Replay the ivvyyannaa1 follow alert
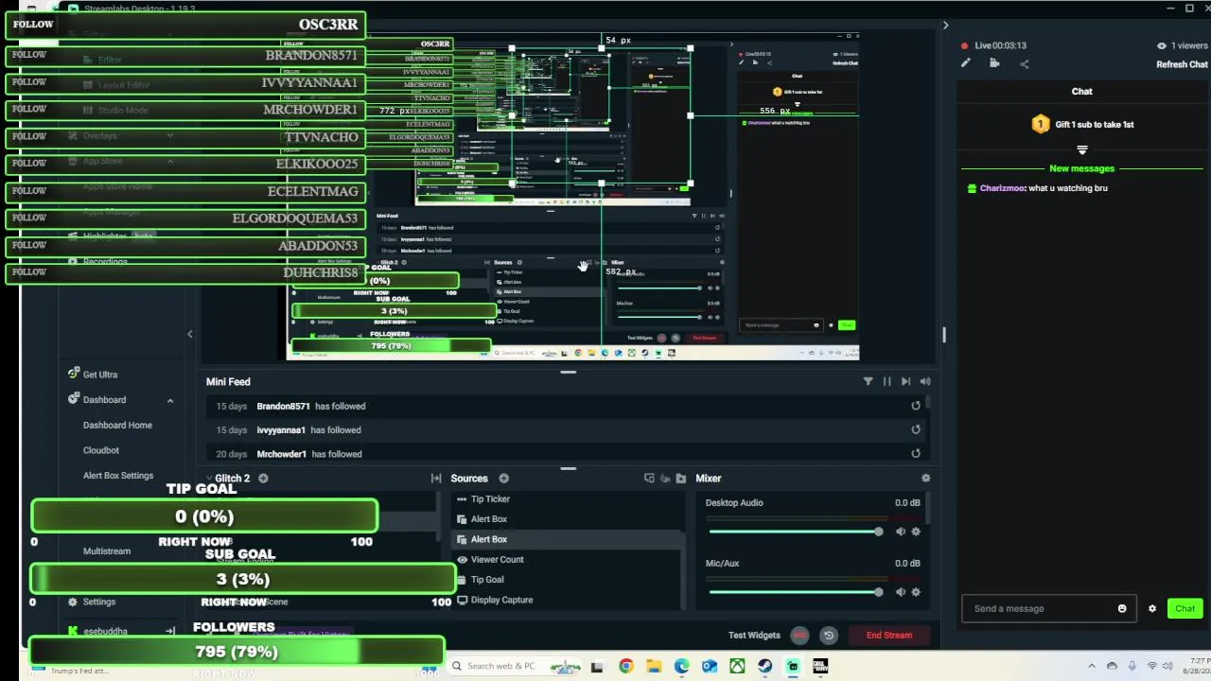 point(915,429)
